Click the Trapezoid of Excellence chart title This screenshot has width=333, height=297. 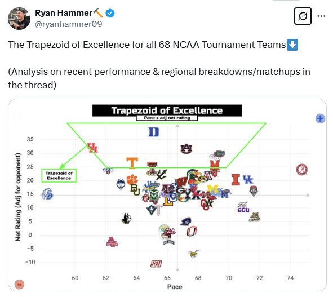pyautogui.click(x=167, y=110)
